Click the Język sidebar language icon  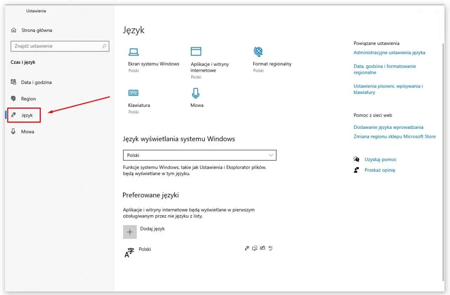(x=14, y=115)
